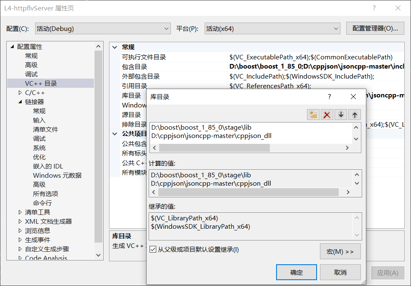Click the 应用(A) button
This screenshot has width=411, height=286.
click(x=388, y=273)
